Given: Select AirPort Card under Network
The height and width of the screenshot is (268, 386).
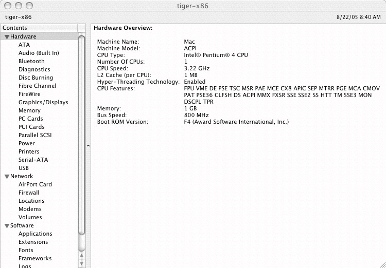Looking at the screenshot, I should [x=35, y=184].
